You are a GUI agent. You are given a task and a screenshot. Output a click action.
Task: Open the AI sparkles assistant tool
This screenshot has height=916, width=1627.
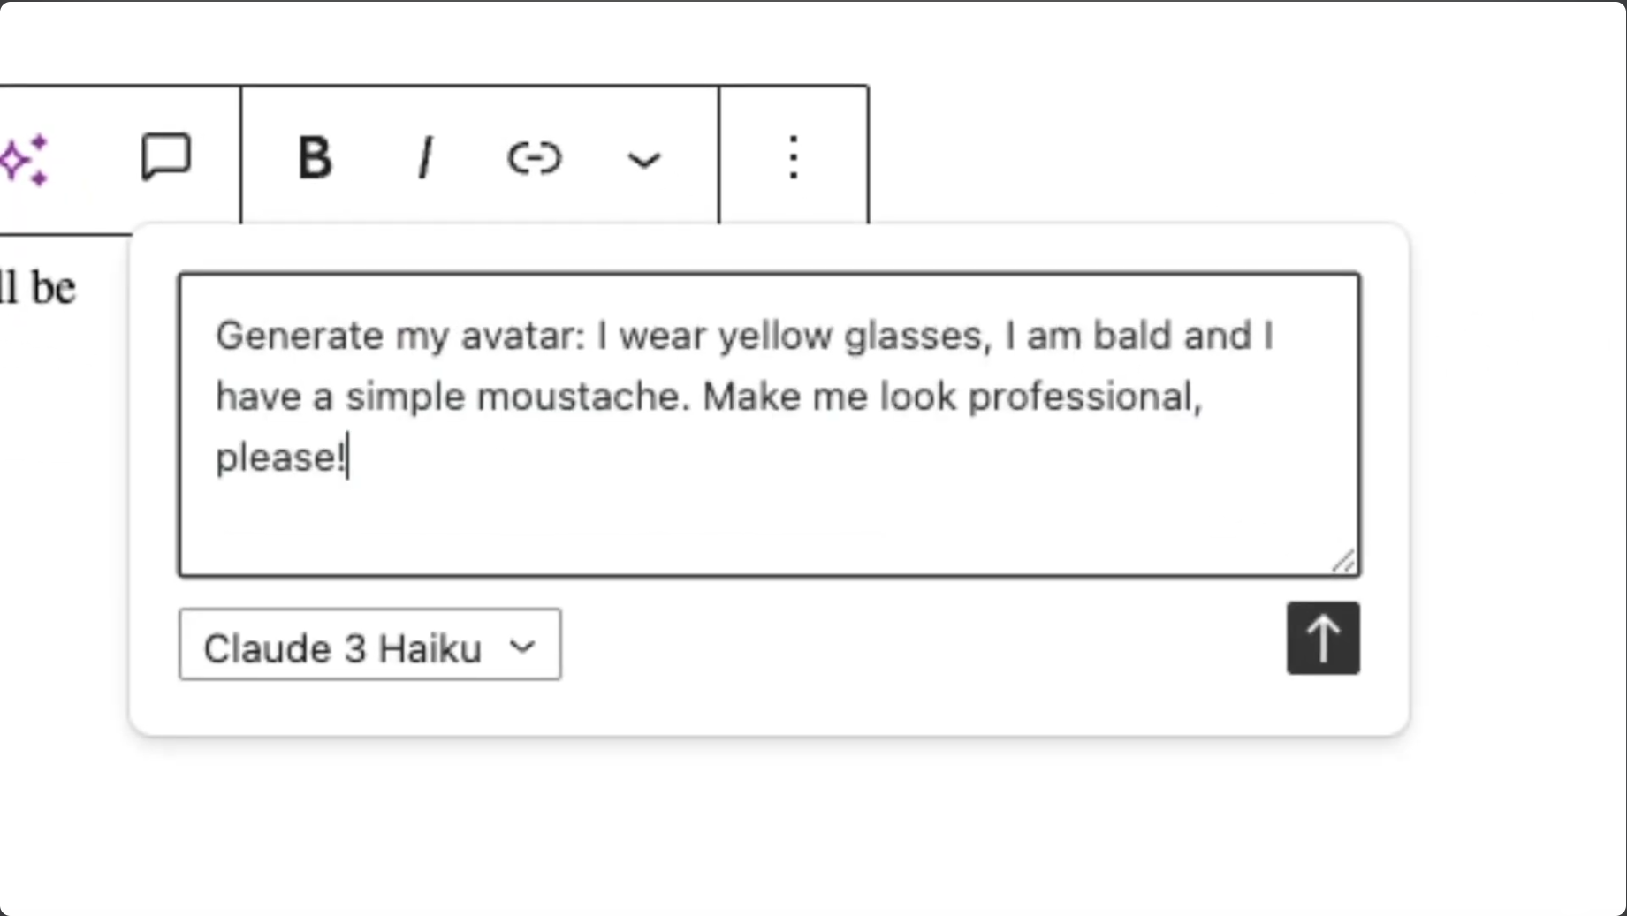[25, 160]
